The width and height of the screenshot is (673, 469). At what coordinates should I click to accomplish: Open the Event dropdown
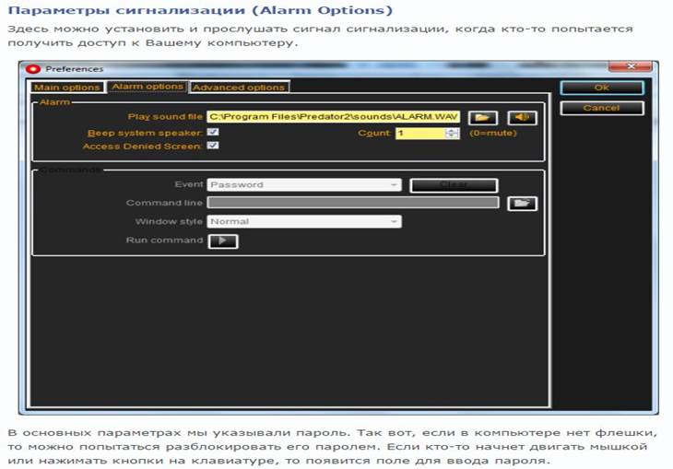(304, 184)
